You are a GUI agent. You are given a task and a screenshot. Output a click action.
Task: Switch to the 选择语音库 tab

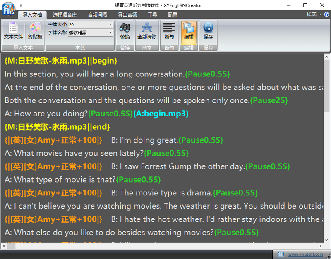[x=65, y=15]
